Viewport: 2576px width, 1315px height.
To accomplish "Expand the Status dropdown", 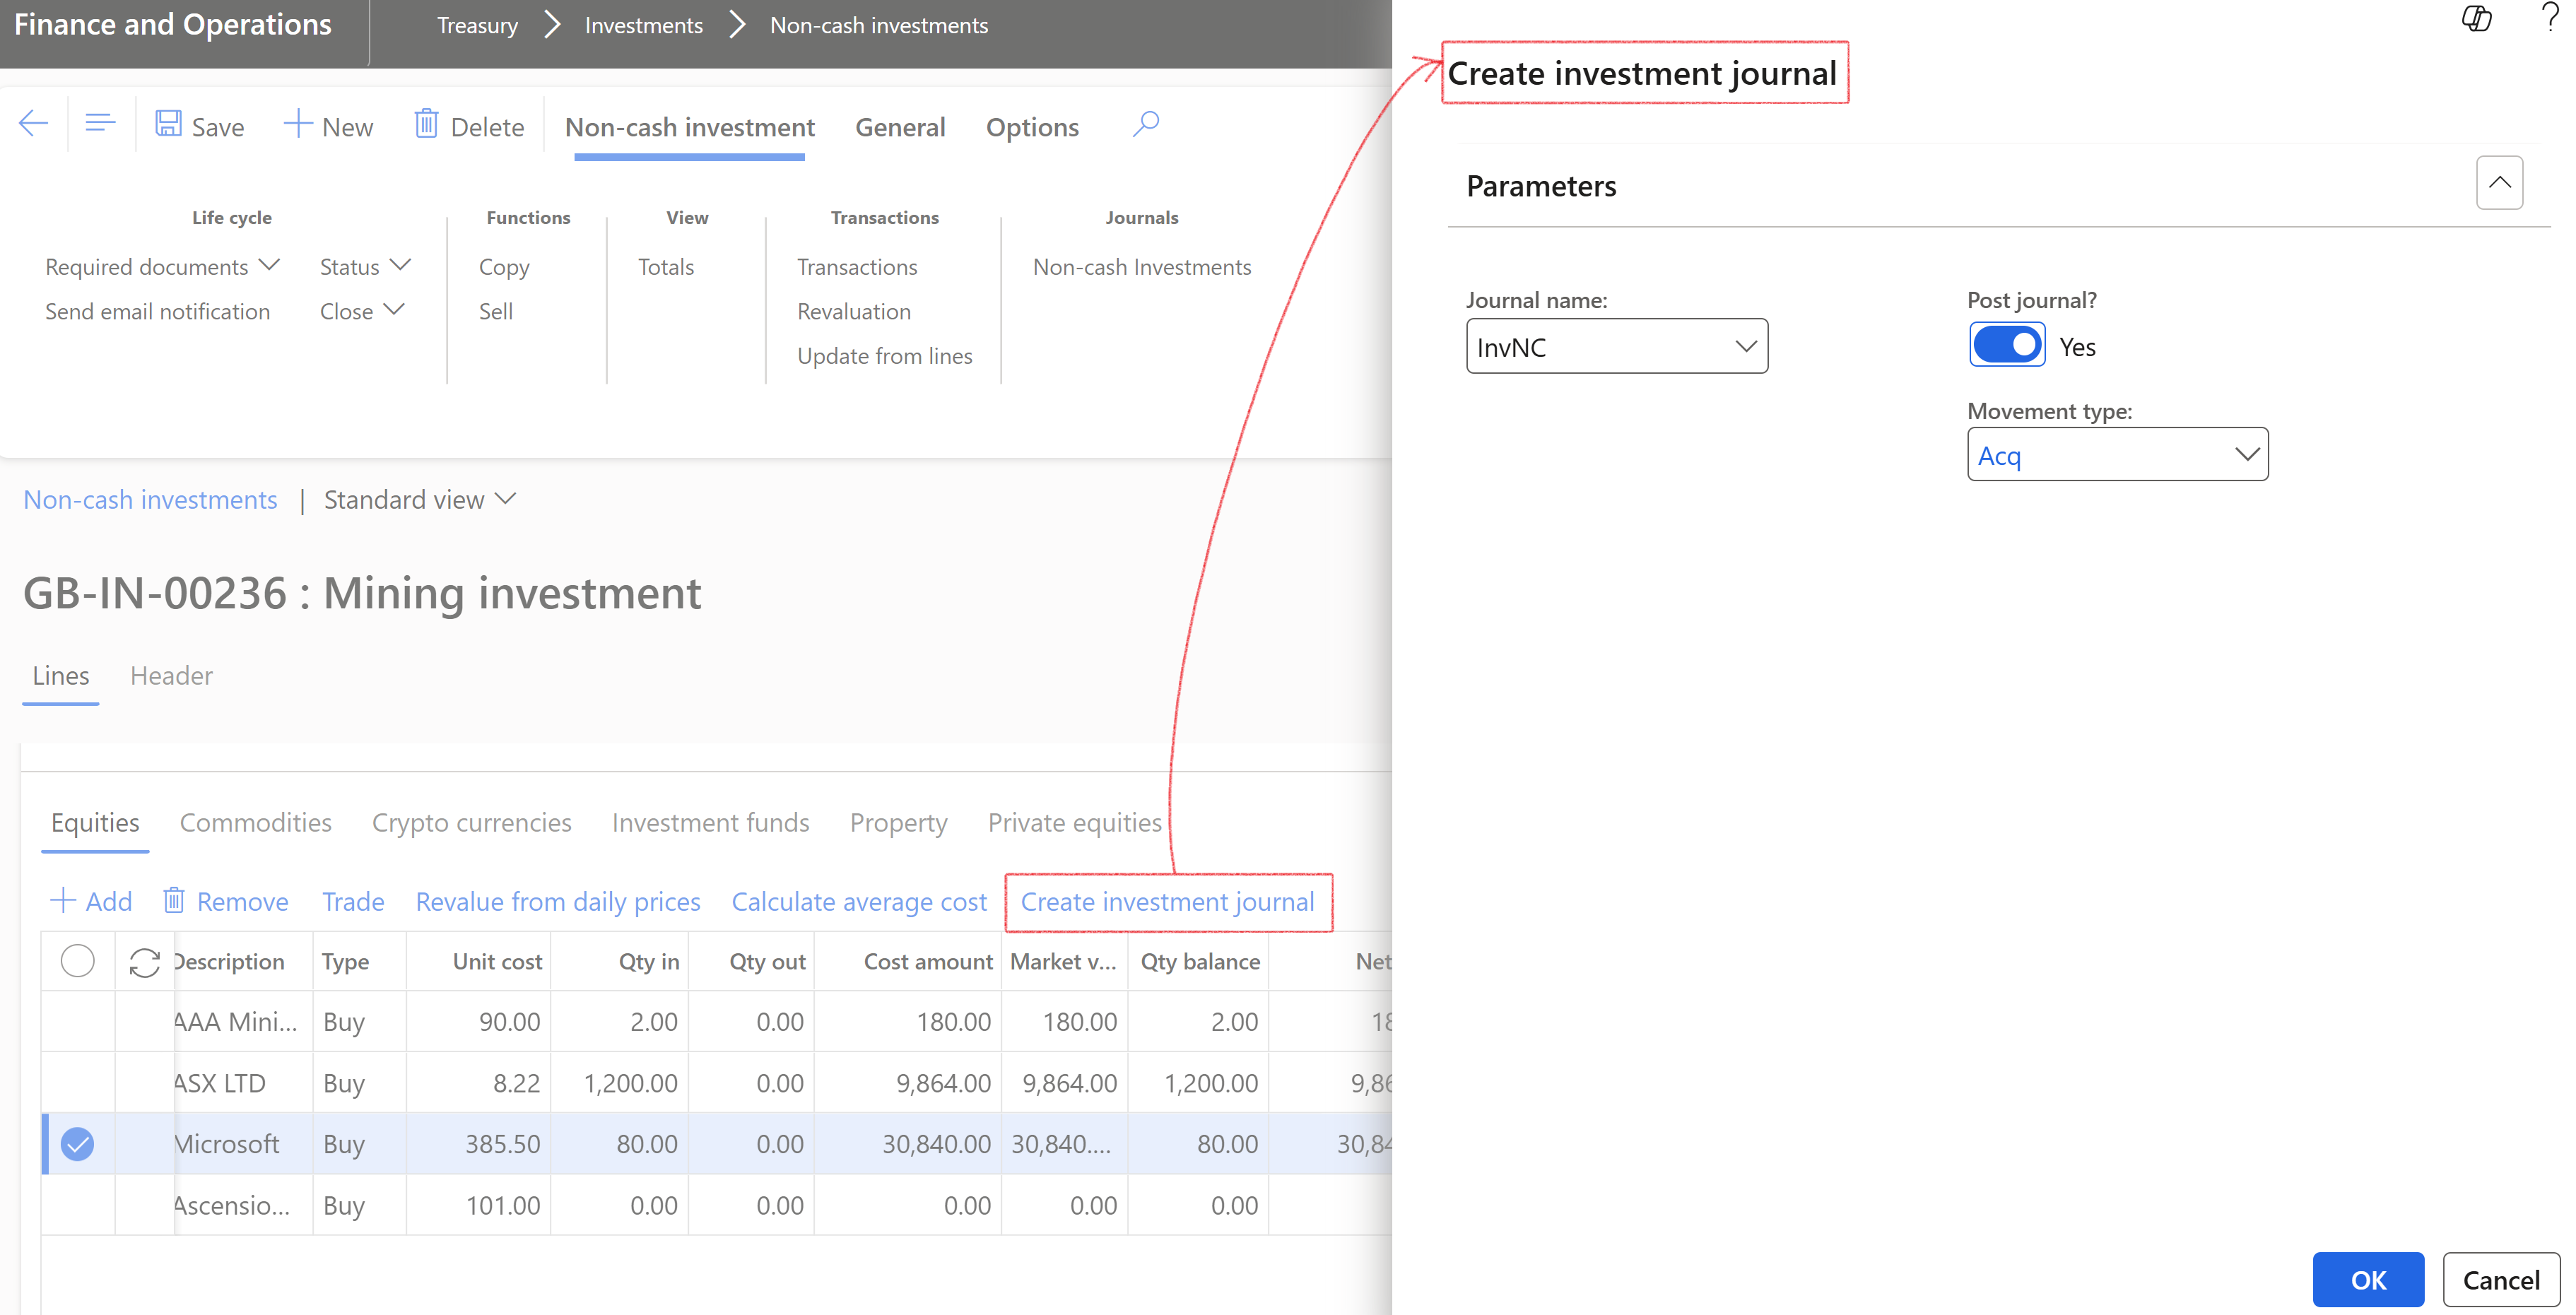I will point(365,267).
